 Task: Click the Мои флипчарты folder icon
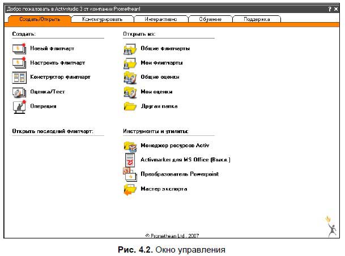point(130,63)
